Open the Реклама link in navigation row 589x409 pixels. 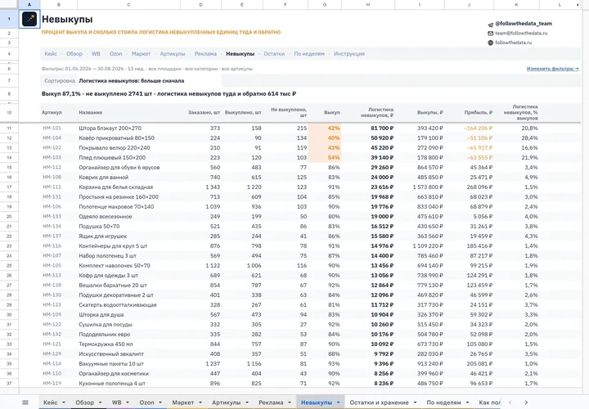tap(205, 54)
